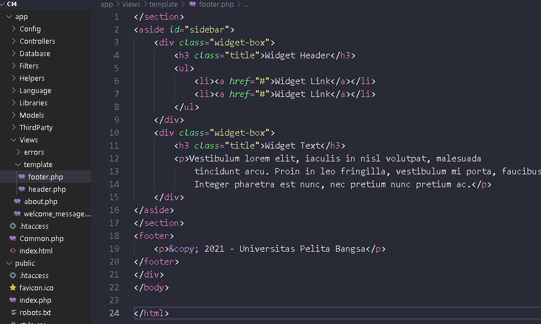Image resolution: width=541 pixels, height=324 pixels.
Task: Click the HTML icon beside index.html
Action: (12, 251)
